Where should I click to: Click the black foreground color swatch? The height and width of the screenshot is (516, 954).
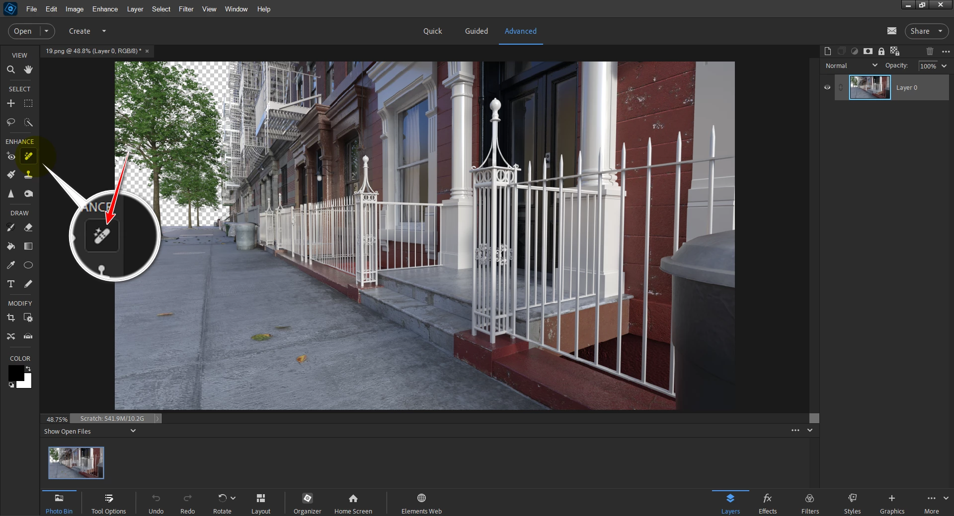[x=16, y=373]
